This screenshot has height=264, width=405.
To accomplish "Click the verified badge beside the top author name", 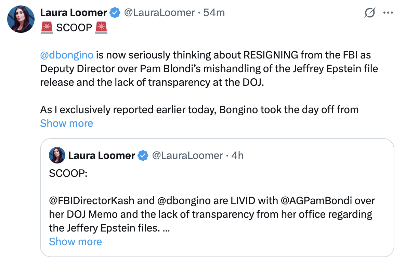I will tap(115, 13).
